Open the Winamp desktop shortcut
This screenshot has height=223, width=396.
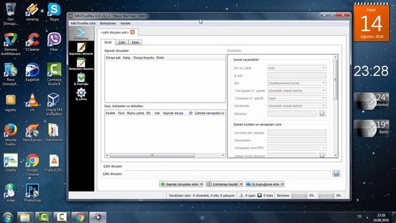32,12
